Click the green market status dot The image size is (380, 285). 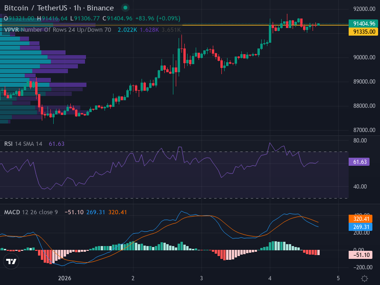point(125,8)
